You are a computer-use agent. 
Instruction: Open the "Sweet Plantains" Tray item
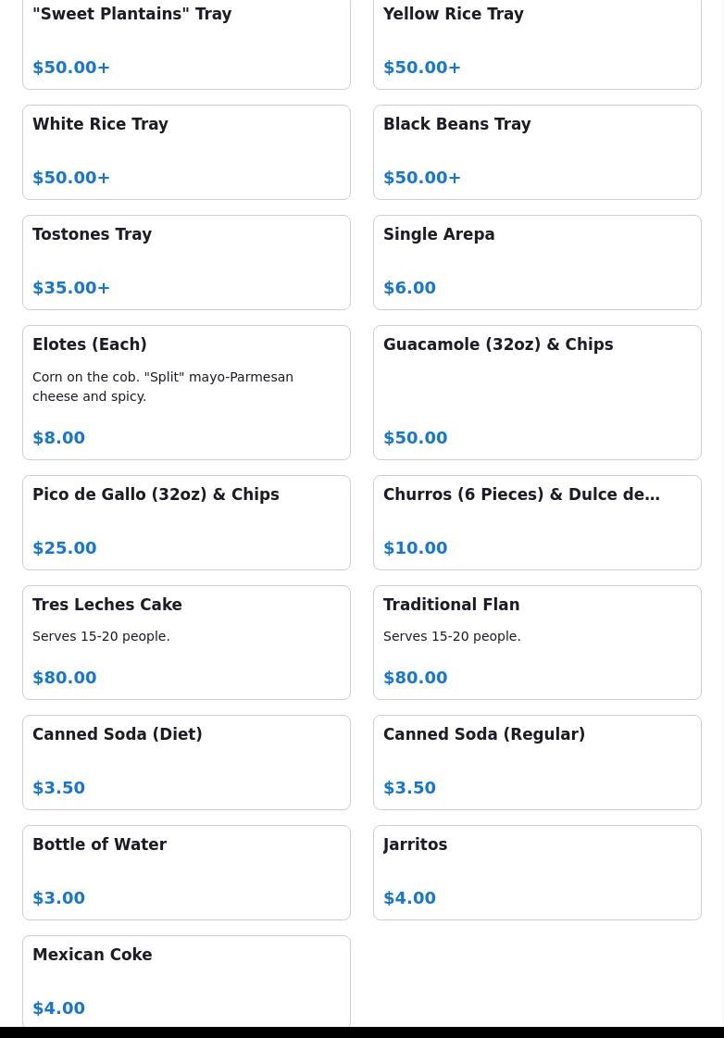[186, 41]
